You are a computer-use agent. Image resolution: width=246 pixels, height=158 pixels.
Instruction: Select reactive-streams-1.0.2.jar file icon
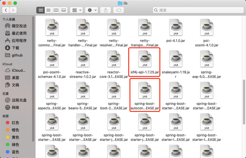click(83, 59)
